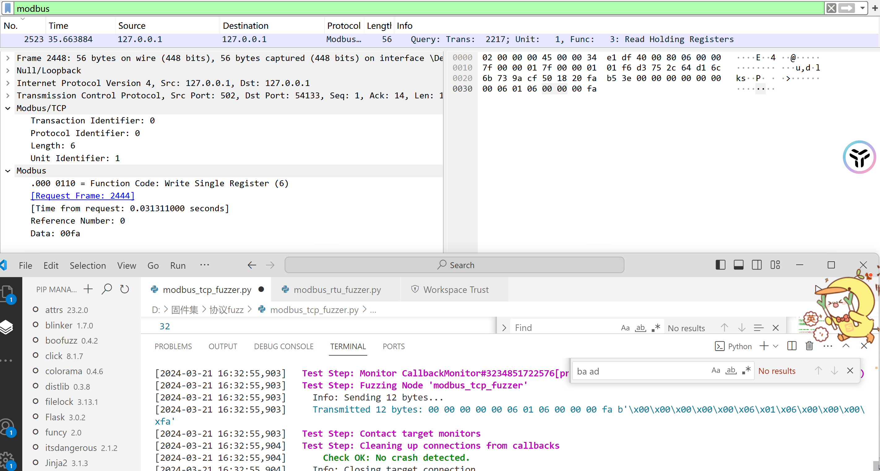Open the modbus_rtu_fuzzer.py editor tab

tap(337, 290)
